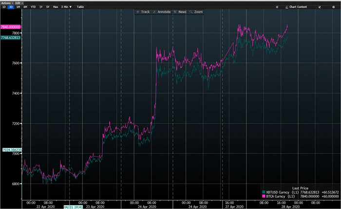Viewport: 341px width, 209px height.
Task: Select the 3D time range
Action: click(11, 7)
